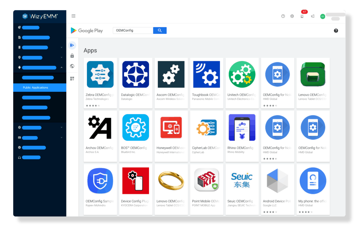The width and height of the screenshot is (359, 235).
Task: Select the lock private apps icon
Action: (x=72, y=56)
